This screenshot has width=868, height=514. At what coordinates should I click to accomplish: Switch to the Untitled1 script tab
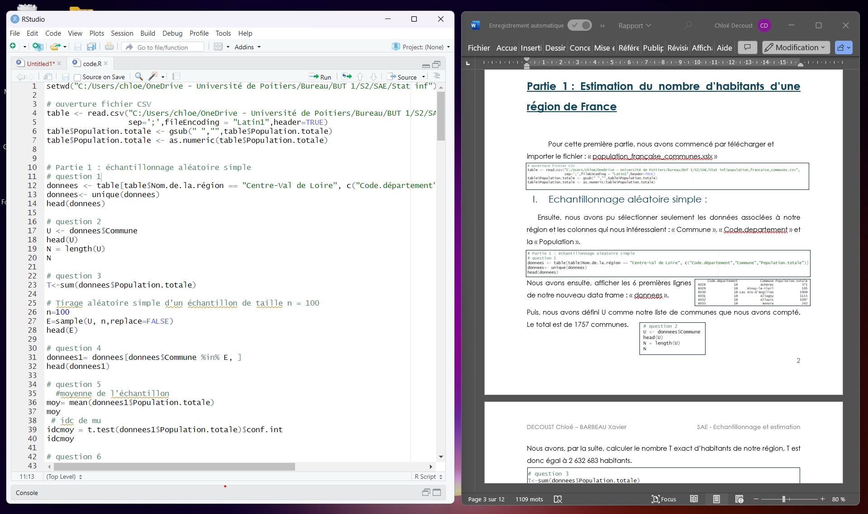(x=38, y=63)
